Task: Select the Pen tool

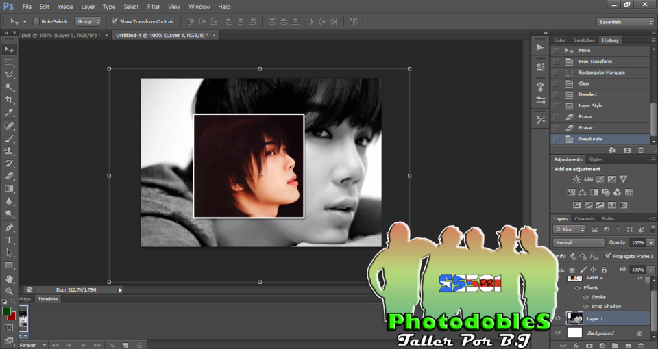Action: tap(9, 227)
